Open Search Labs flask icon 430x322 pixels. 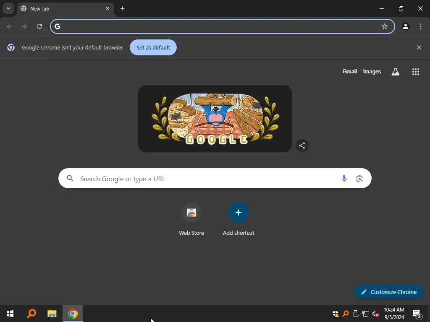pyautogui.click(x=396, y=72)
